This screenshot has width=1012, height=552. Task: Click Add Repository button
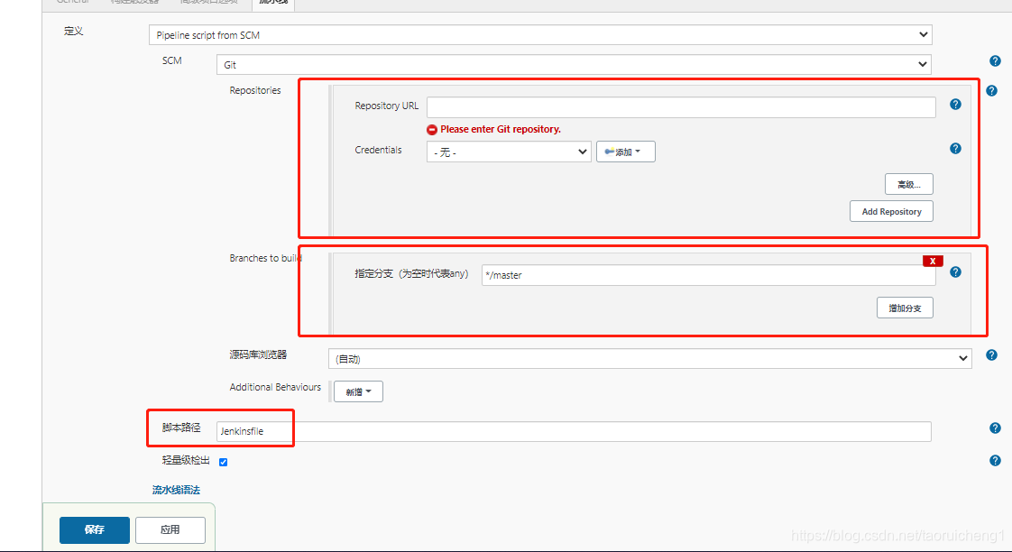tap(891, 211)
